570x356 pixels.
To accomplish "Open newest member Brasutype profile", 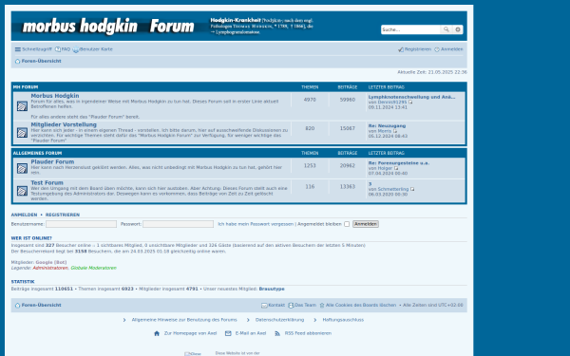I will (x=272, y=290).
